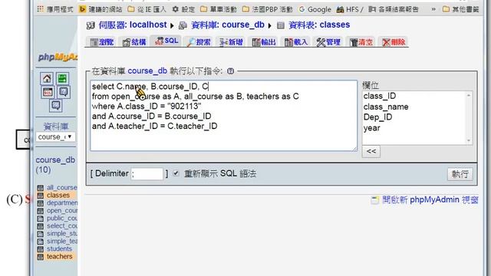
Task: Open the Export (輸出) tab
Action: pyautogui.click(x=264, y=42)
